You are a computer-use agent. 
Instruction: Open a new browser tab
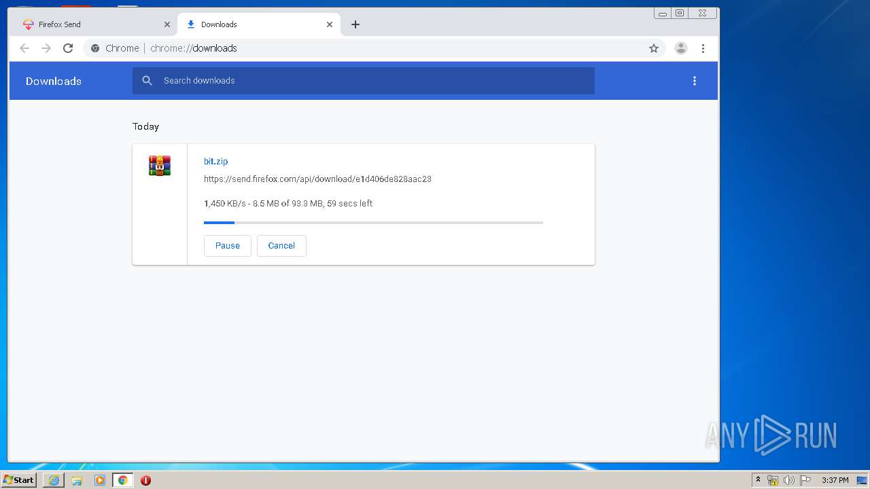coord(355,24)
